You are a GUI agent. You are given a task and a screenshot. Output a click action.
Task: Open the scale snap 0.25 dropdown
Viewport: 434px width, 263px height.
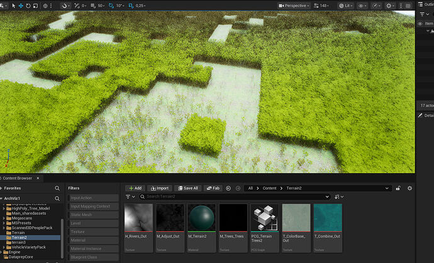point(141,6)
